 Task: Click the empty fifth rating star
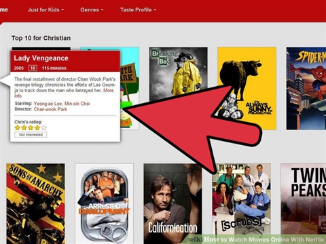pyautogui.click(x=44, y=127)
